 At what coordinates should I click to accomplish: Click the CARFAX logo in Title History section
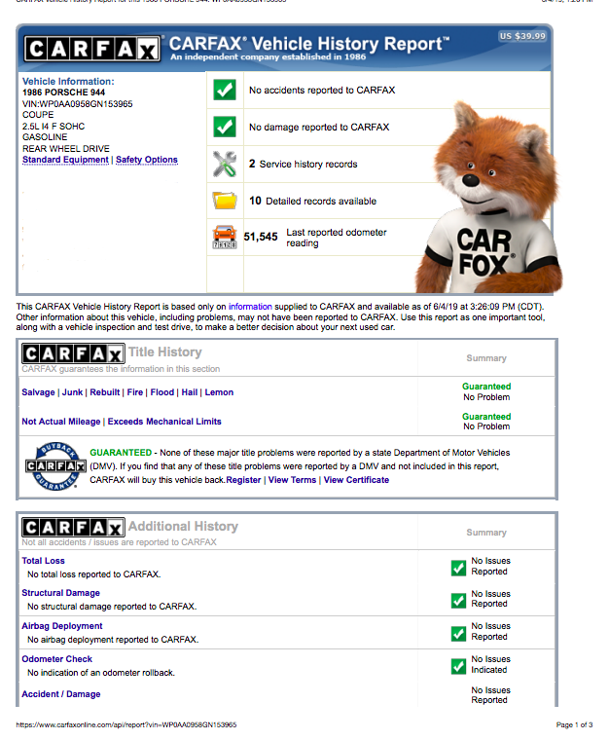(x=73, y=353)
